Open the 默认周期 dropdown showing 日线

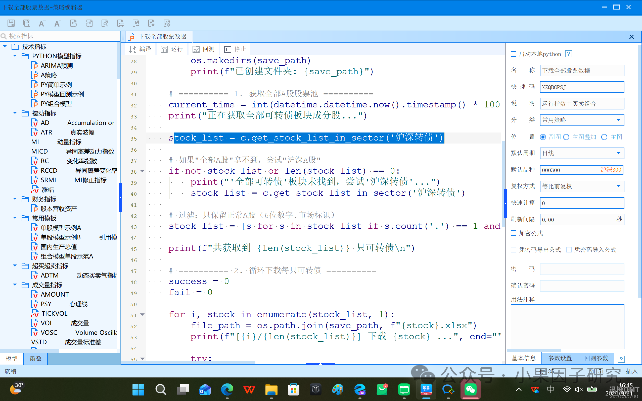582,153
